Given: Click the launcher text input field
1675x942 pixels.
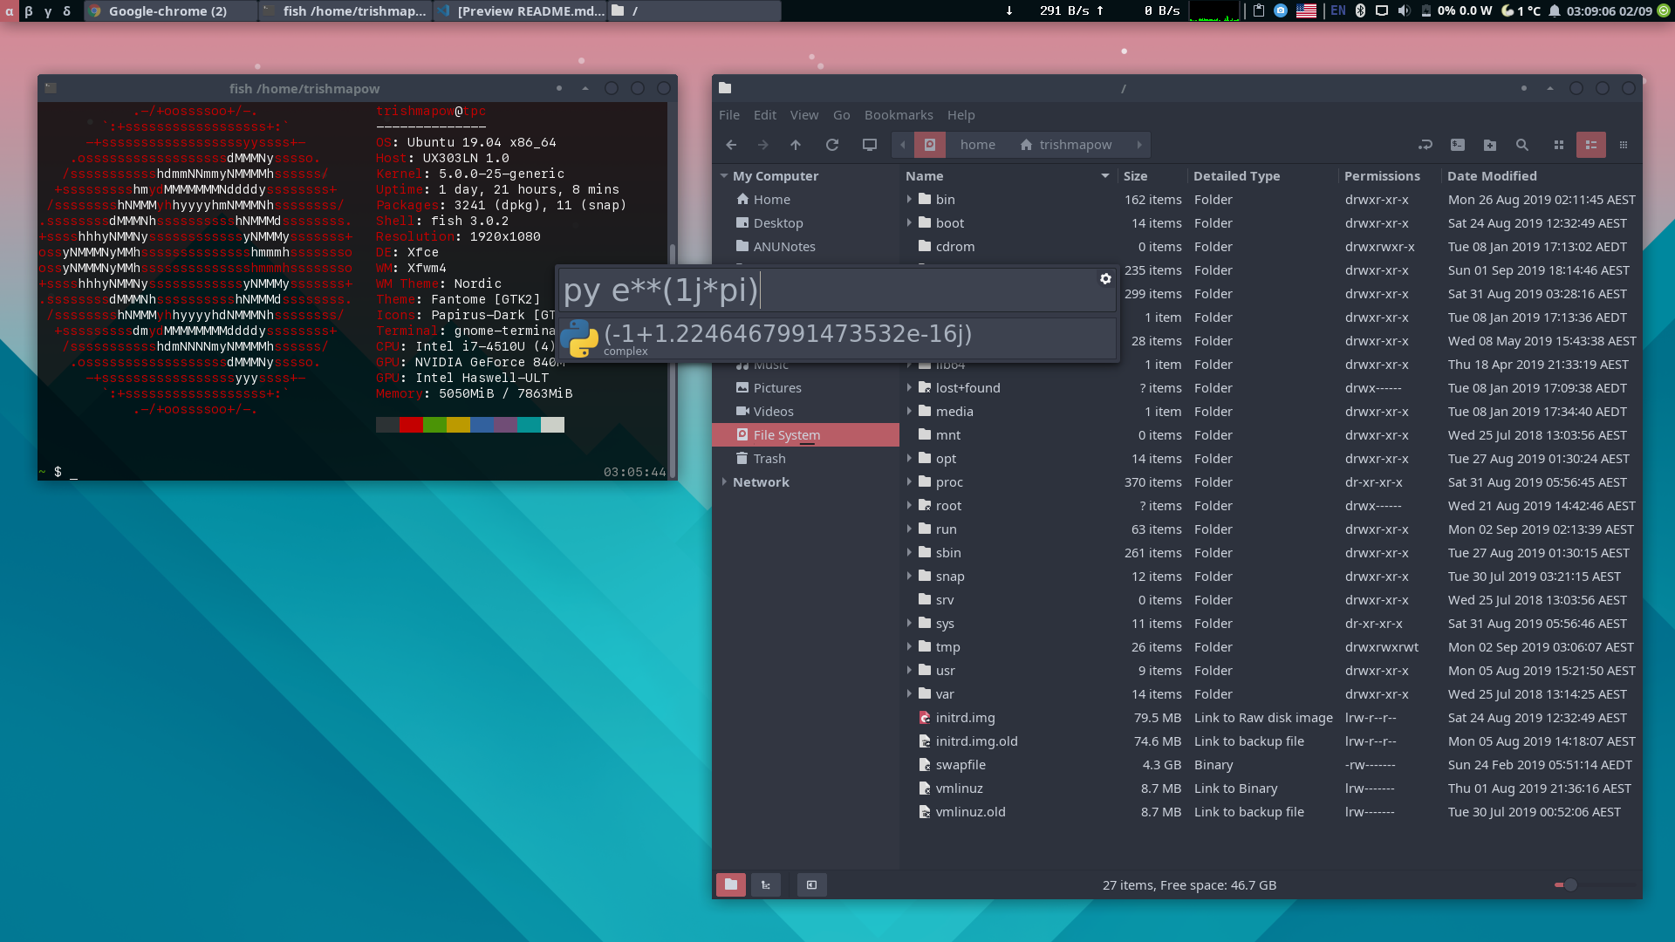Looking at the screenshot, I should (829, 290).
